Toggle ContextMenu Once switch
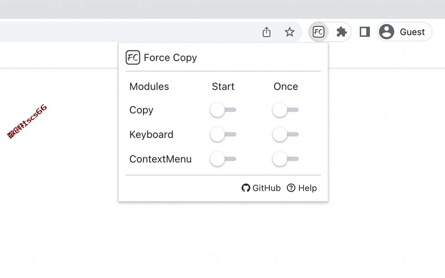The width and height of the screenshot is (445, 278). (x=286, y=159)
